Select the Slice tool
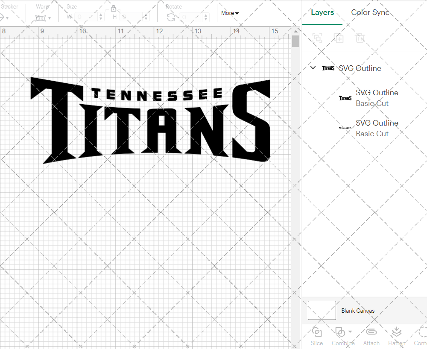The image size is (427, 349). coord(316,336)
